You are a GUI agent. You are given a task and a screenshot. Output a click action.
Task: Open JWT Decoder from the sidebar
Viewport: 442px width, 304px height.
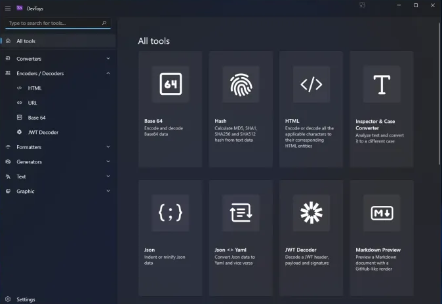tap(43, 132)
